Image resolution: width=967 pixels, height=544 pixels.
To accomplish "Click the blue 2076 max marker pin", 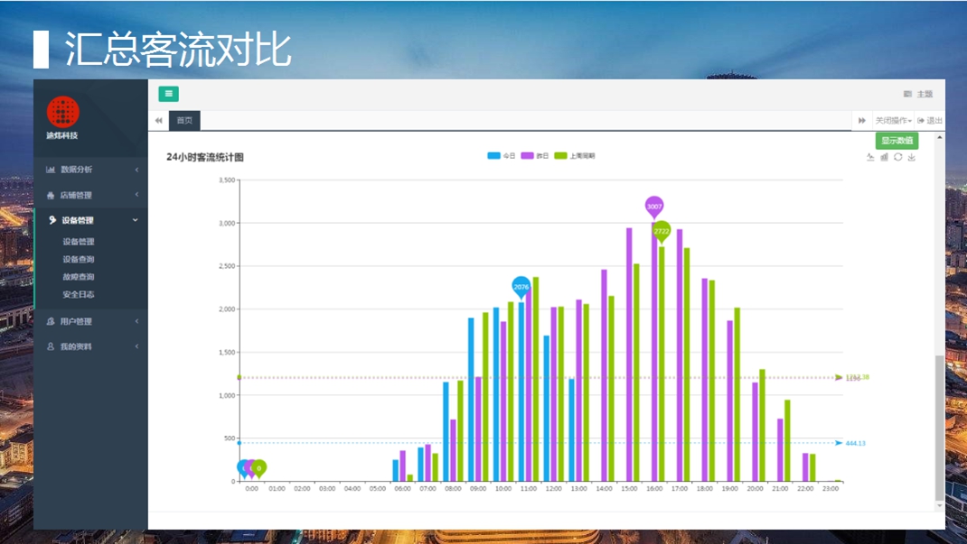I will pyautogui.click(x=521, y=288).
